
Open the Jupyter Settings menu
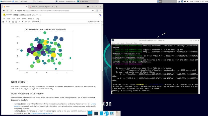point(31,19)
